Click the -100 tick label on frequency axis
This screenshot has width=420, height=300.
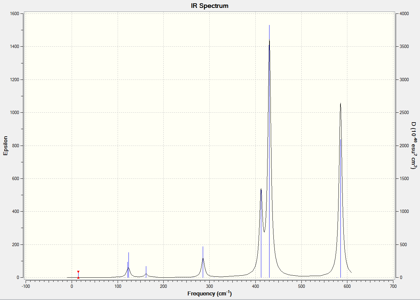(26, 286)
